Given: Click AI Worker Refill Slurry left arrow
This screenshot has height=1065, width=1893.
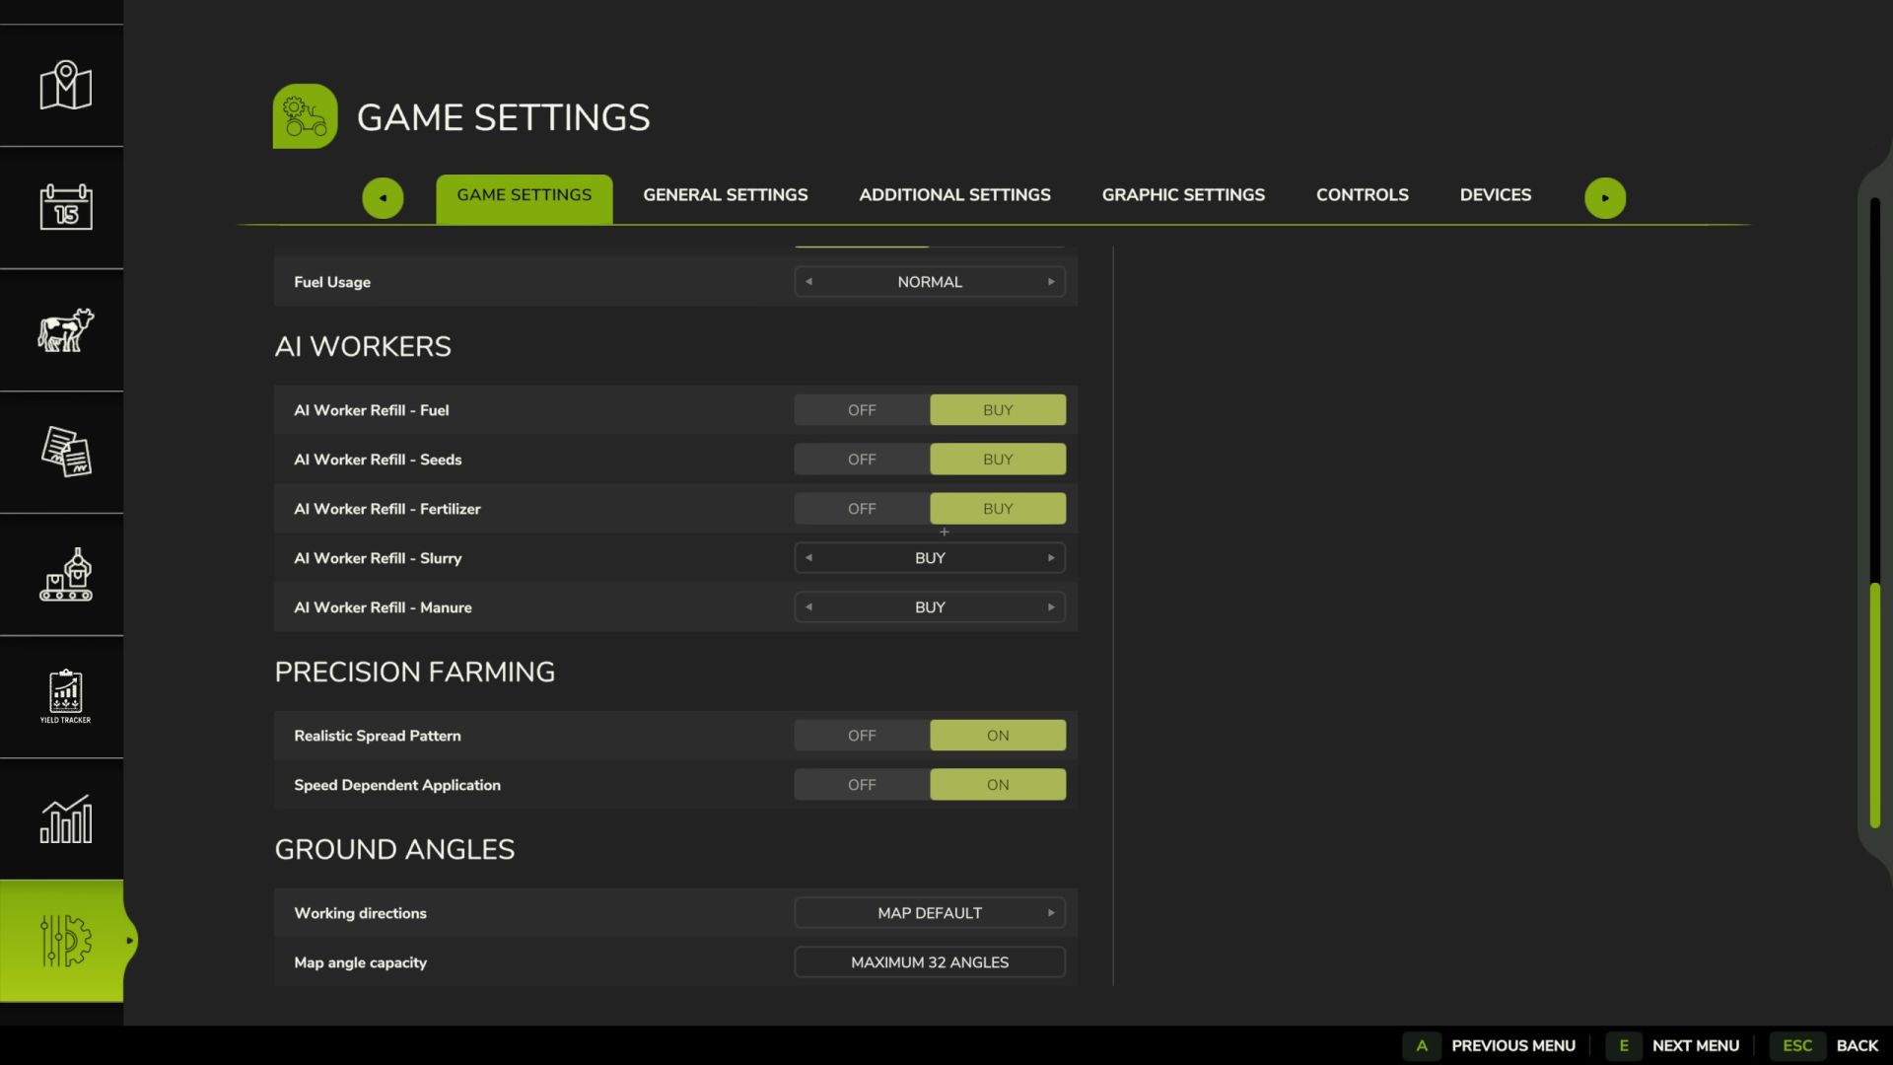Looking at the screenshot, I should 808,558.
